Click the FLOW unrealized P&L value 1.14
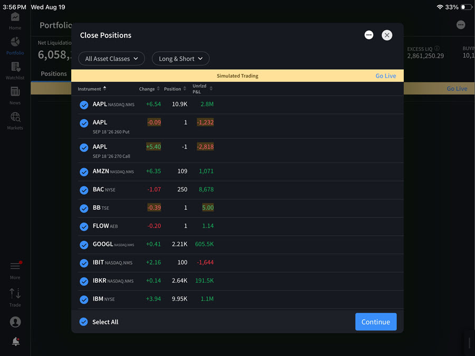This screenshot has width=475, height=356. (x=208, y=226)
